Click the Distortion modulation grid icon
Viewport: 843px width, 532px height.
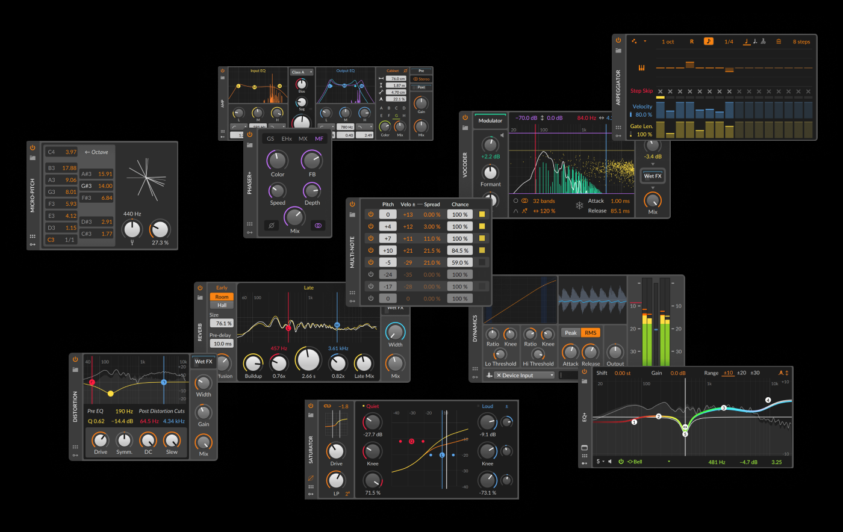75,447
